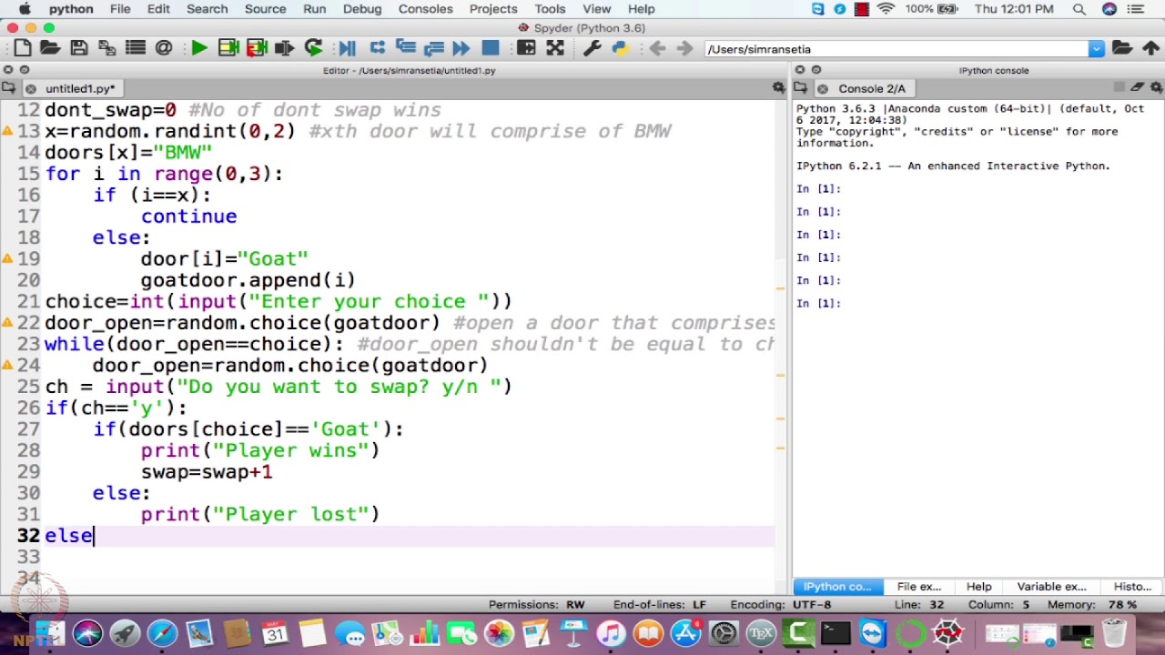Viewport: 1165px width, 655px height.
Task: Expand the working directory dropdown
Action: (1096, 49)
